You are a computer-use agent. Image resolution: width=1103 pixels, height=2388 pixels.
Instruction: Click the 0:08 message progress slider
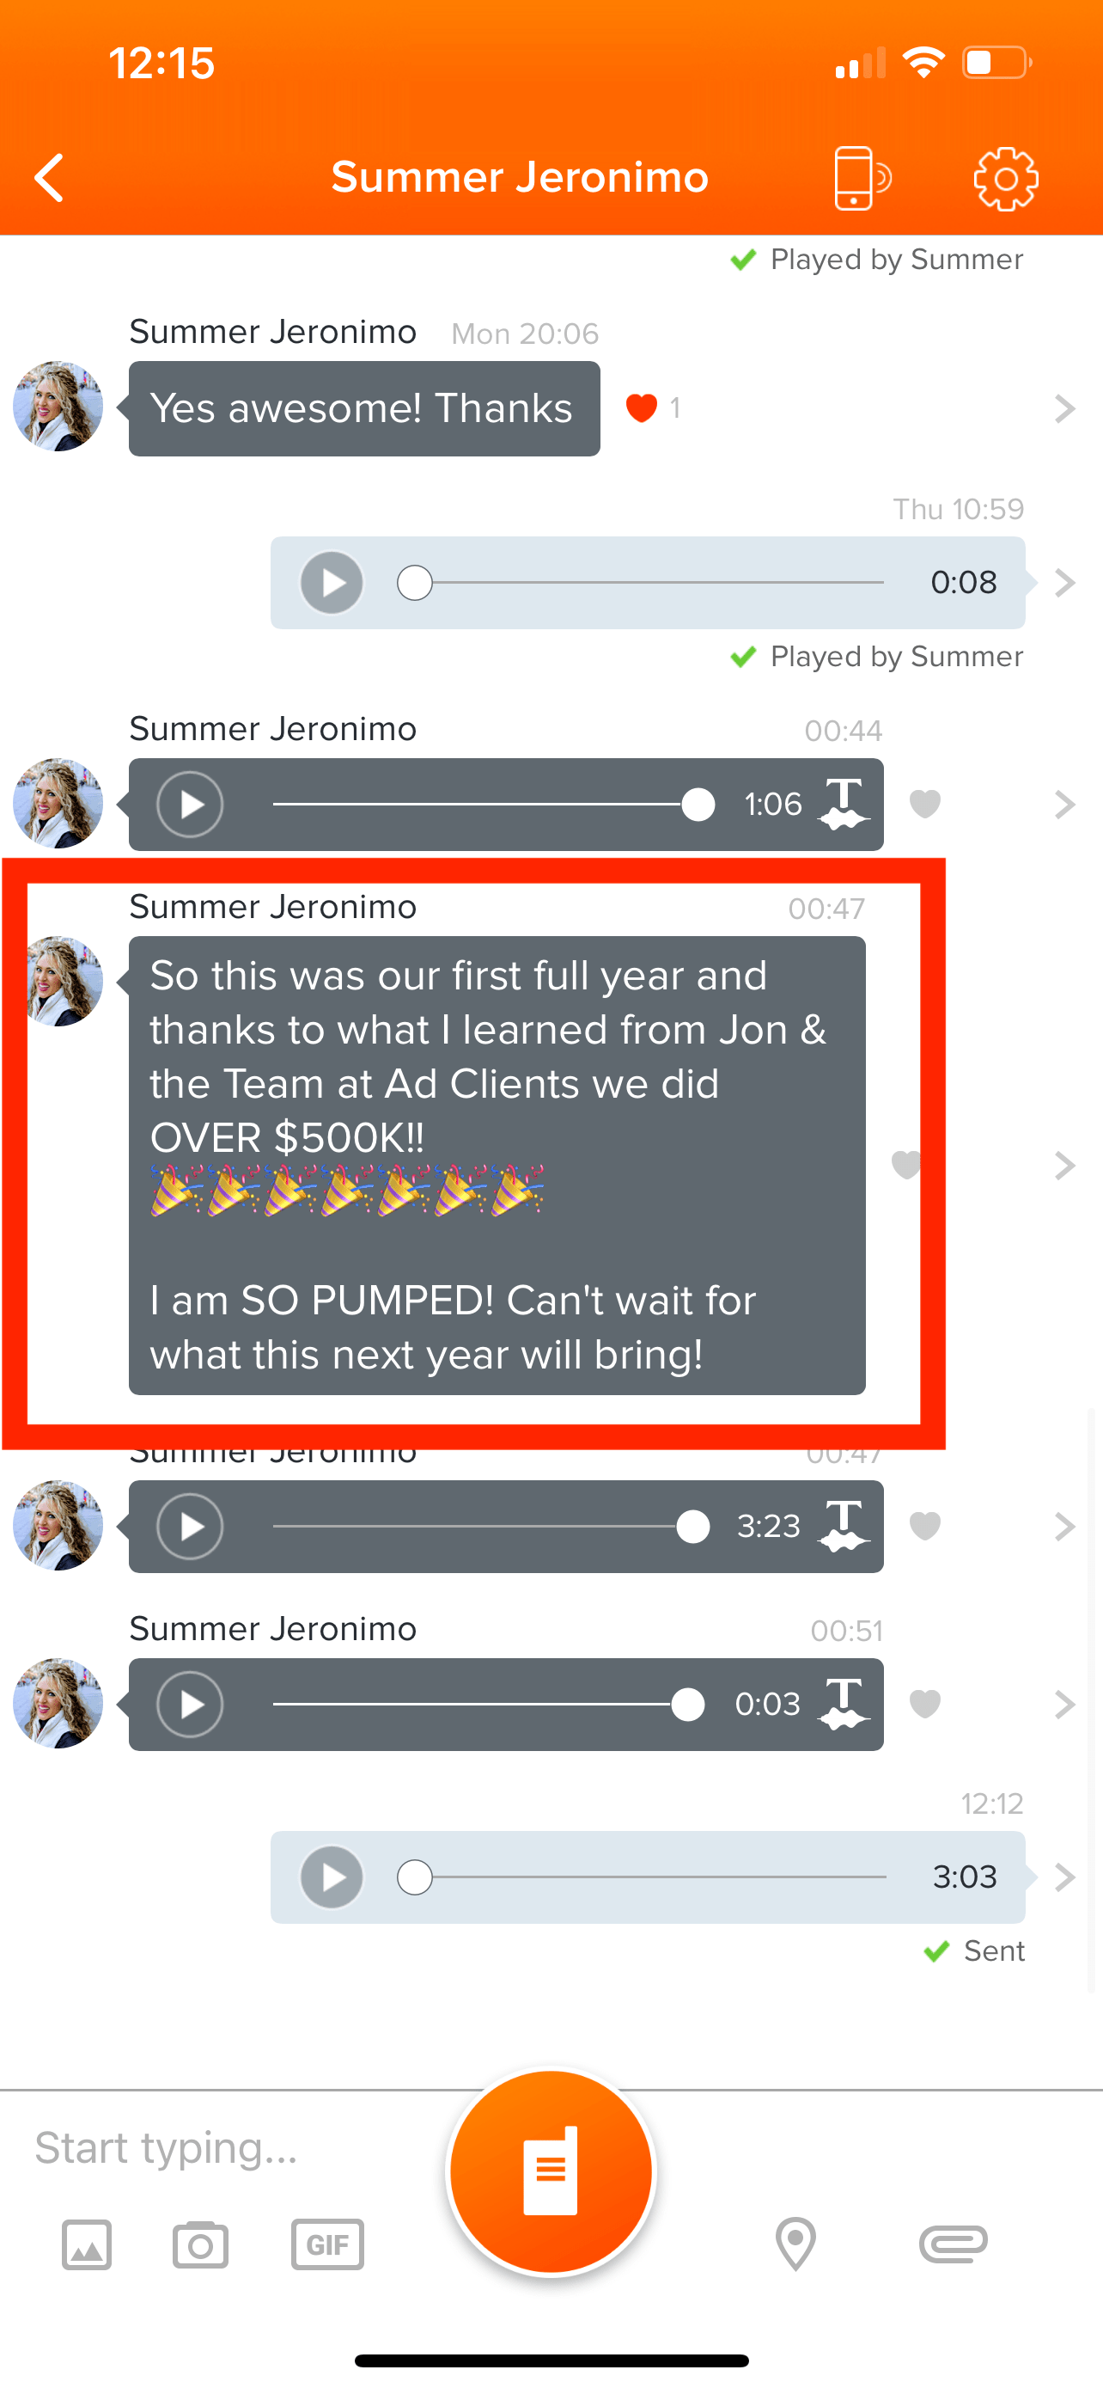click(640, 583)
